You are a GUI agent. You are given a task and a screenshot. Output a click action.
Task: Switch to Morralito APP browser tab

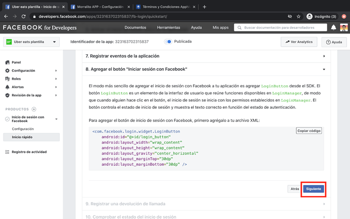(x=99, y=7)
